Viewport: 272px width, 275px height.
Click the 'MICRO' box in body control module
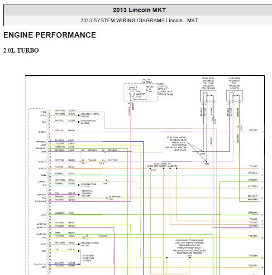click(132, 88)
